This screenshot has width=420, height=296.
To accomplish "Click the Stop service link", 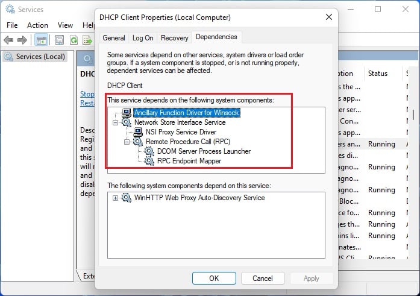I will pos(87,94).
